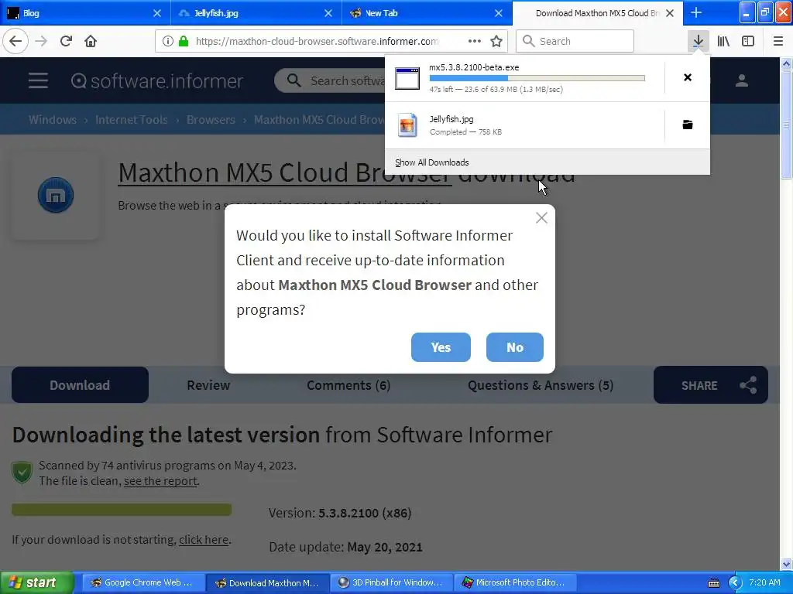Screen dimensions: 793x594
Task: Click the page vertical scrollbar thumb
Action: 786,124
